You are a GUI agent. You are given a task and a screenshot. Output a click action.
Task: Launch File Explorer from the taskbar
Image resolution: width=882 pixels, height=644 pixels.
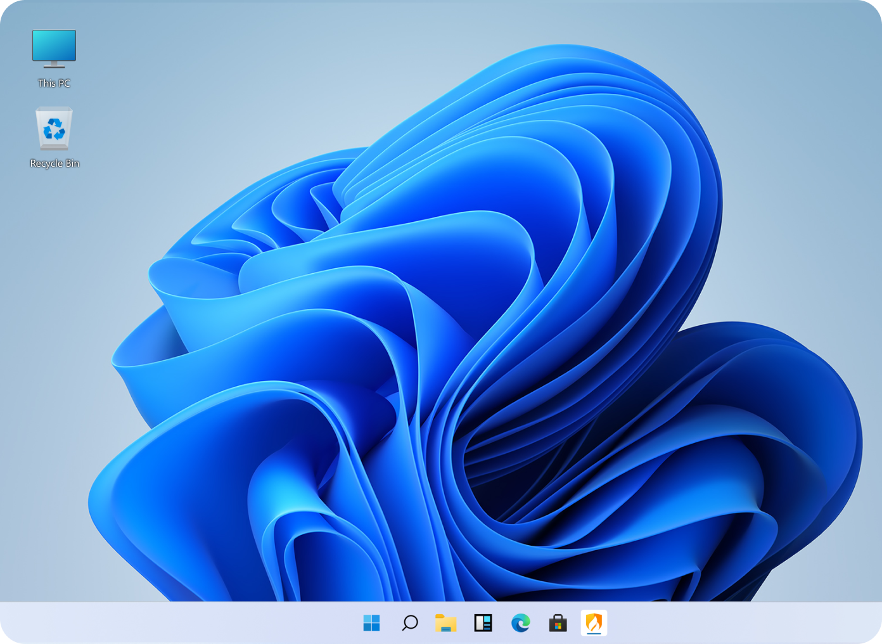click(x=446, y=623)
